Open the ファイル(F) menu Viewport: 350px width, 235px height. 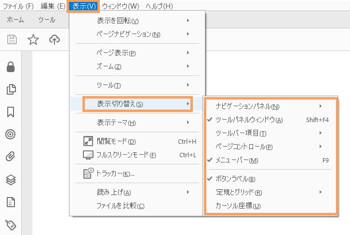[18, 6]
